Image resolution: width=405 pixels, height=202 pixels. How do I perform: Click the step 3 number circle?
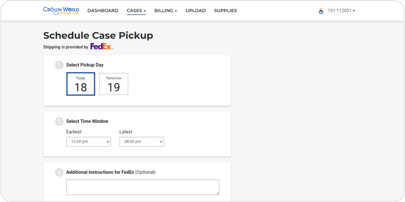[x=59, y=172]
